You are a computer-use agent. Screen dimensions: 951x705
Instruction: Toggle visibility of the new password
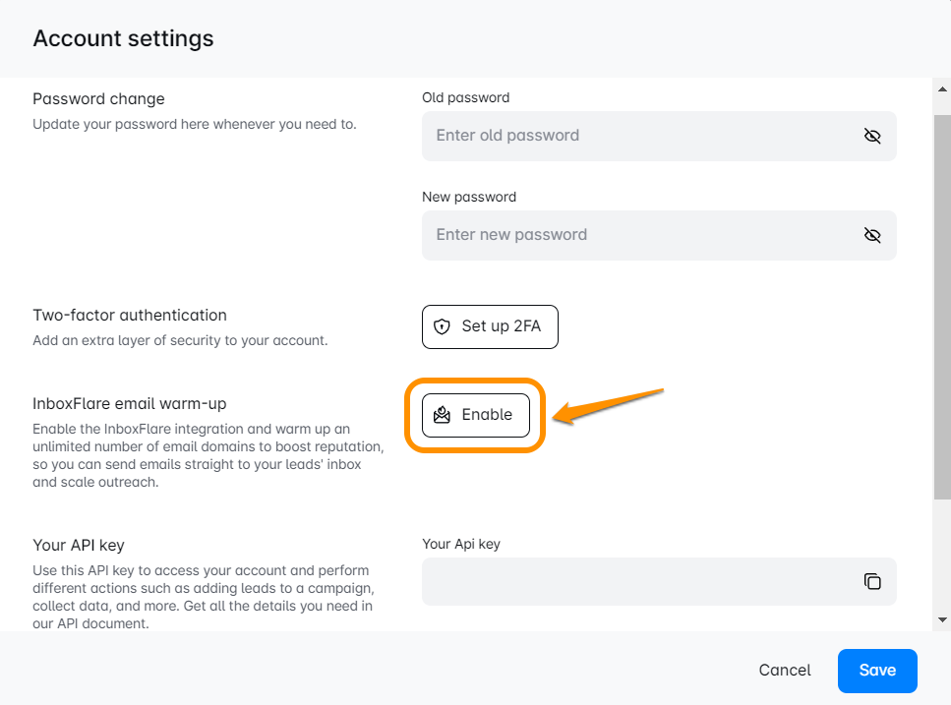tap(871, 235)
